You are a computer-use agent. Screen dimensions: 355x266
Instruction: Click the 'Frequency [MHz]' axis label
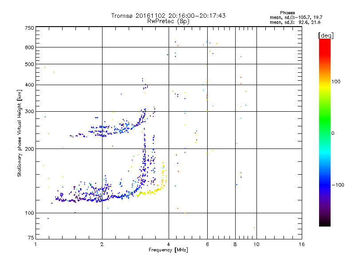tap(168, 250)
